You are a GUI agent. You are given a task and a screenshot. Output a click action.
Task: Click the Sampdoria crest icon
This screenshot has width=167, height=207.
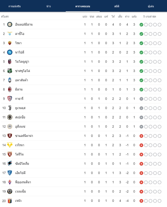[10, 164]
